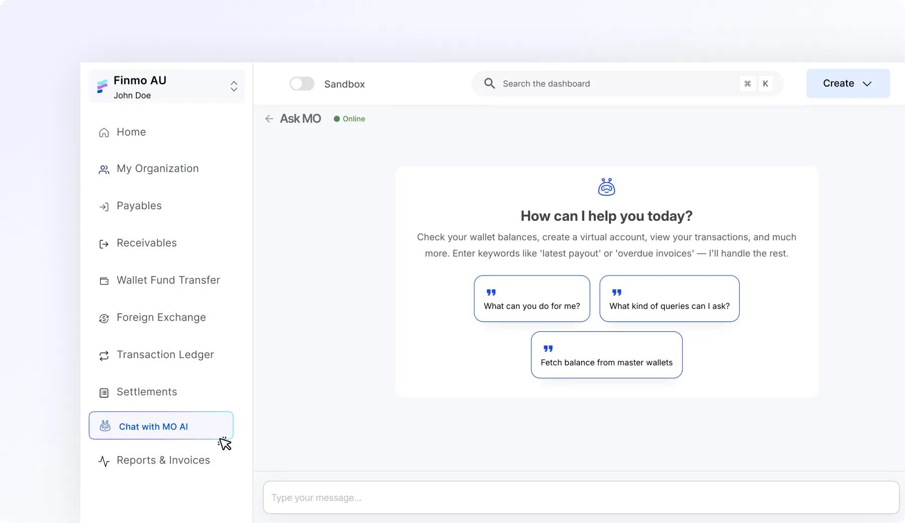Choose 'What can you do for me?' prompt
905x523 pixels.
[x=531, y=299]
